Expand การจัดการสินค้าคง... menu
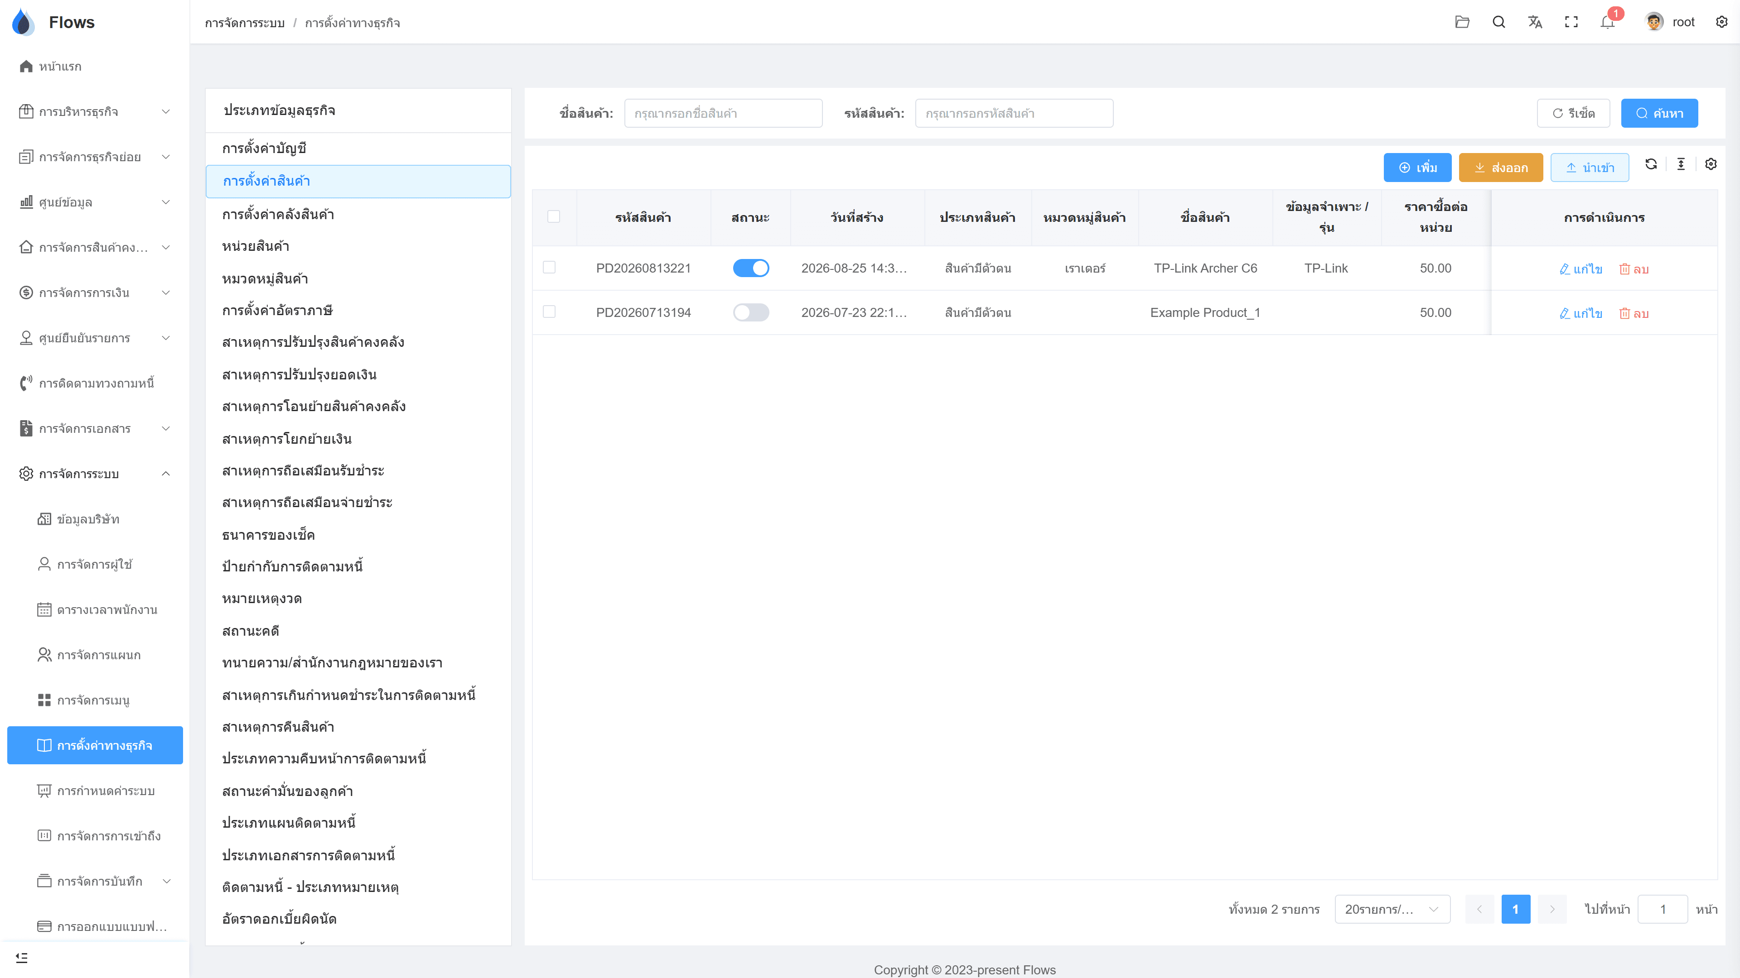 pyautogui.click(x=95, y=247)
